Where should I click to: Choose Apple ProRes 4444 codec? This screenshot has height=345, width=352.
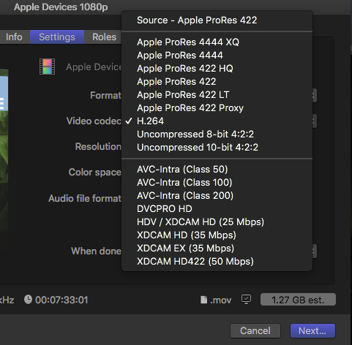point(217,56)
